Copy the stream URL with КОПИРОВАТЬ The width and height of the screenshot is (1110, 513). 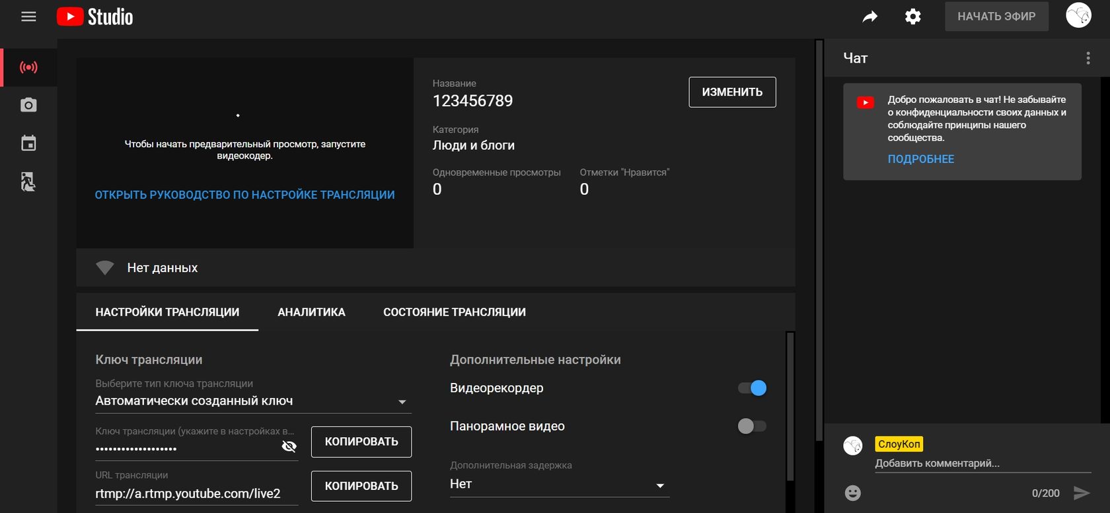361,486
